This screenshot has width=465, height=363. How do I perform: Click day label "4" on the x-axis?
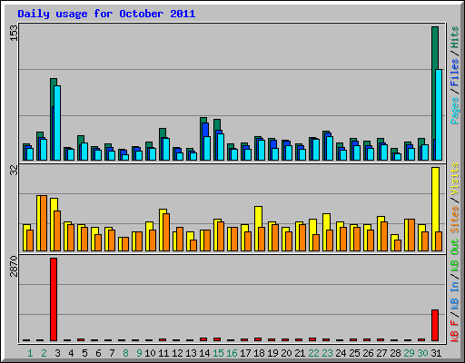point(71,353)
